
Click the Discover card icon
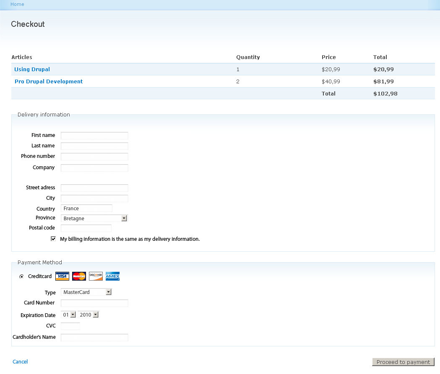(x=96, y=276)
